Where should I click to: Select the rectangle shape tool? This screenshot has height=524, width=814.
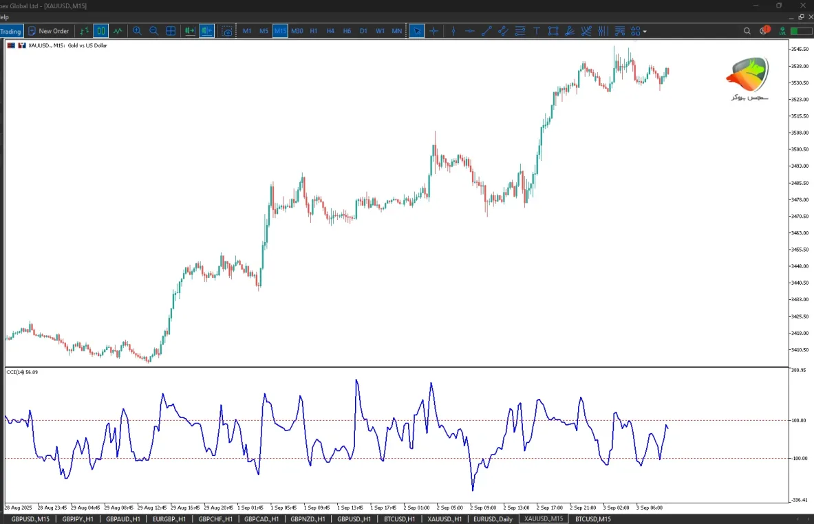tap(553, 31)
